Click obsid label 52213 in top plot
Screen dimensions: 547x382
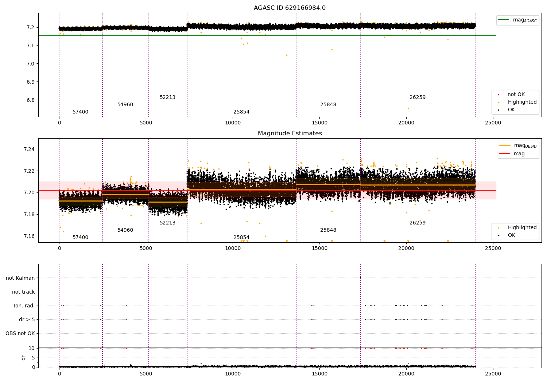167,97
